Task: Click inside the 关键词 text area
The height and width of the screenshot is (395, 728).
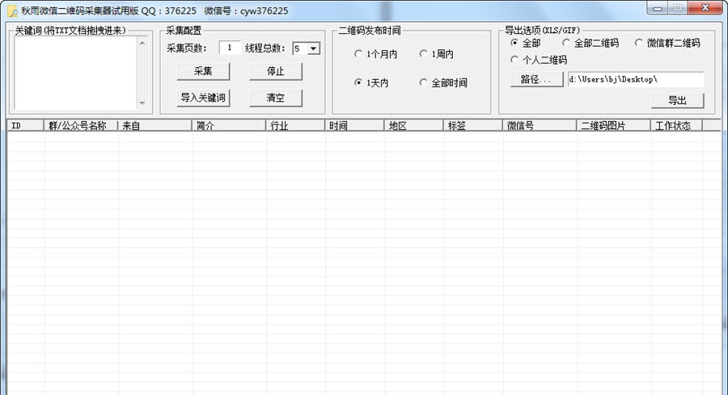Action: (76, 73)
